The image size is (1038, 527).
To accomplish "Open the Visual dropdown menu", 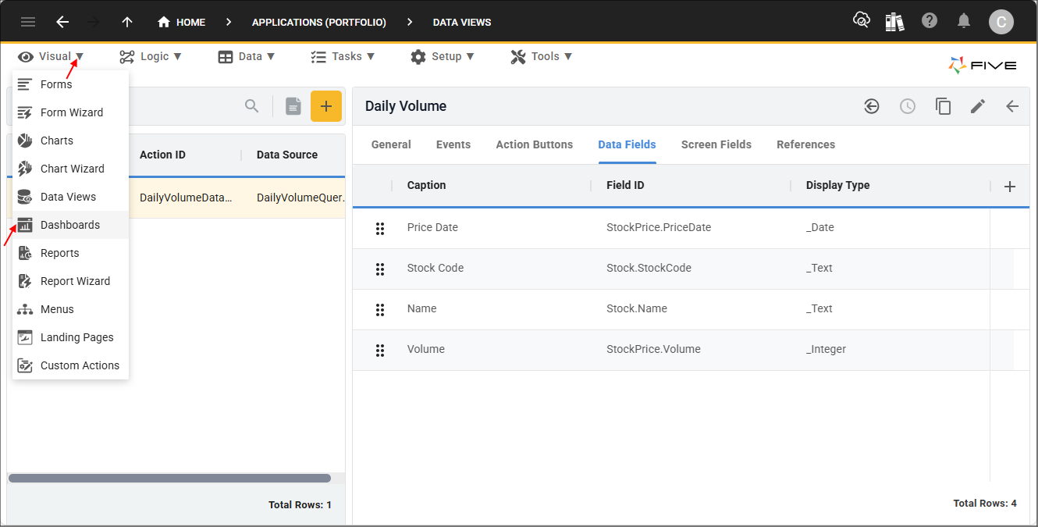I will [x=51, y=56].
